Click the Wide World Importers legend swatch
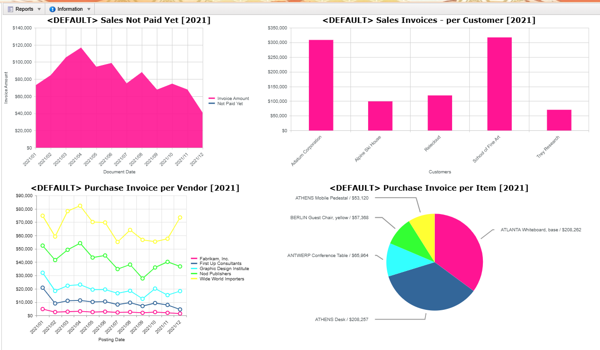The height and width of the screenshot is (350, 600). click(x=195, y=279)
